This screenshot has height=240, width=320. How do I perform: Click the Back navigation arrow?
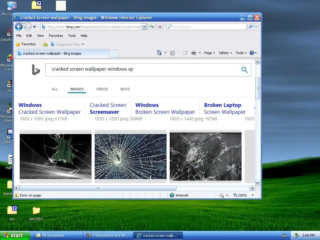tap(19, 27)
